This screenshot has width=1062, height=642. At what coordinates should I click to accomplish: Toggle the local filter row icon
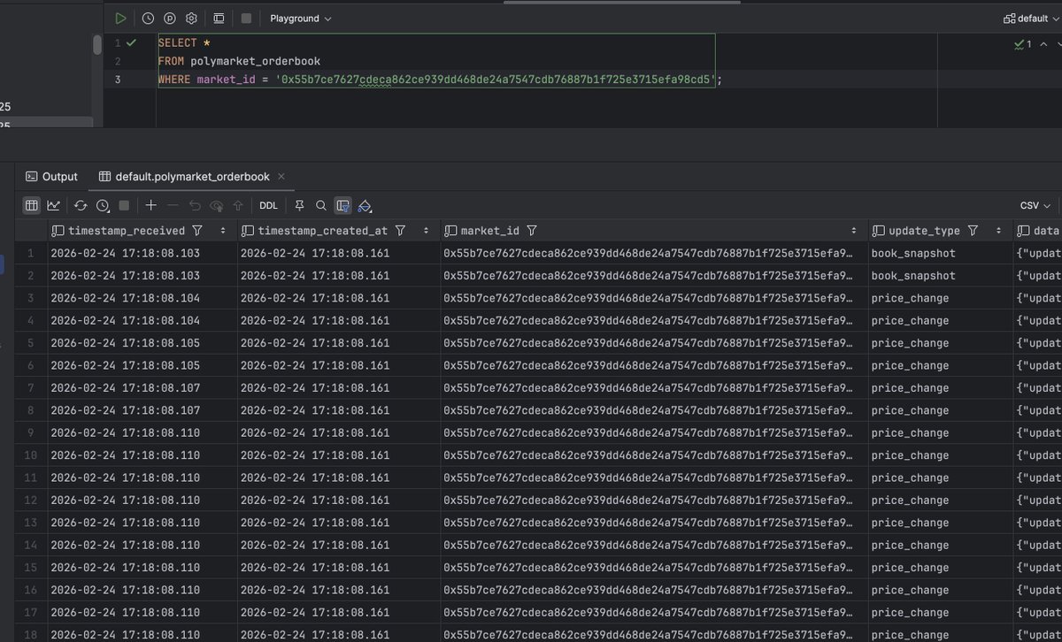343,205
